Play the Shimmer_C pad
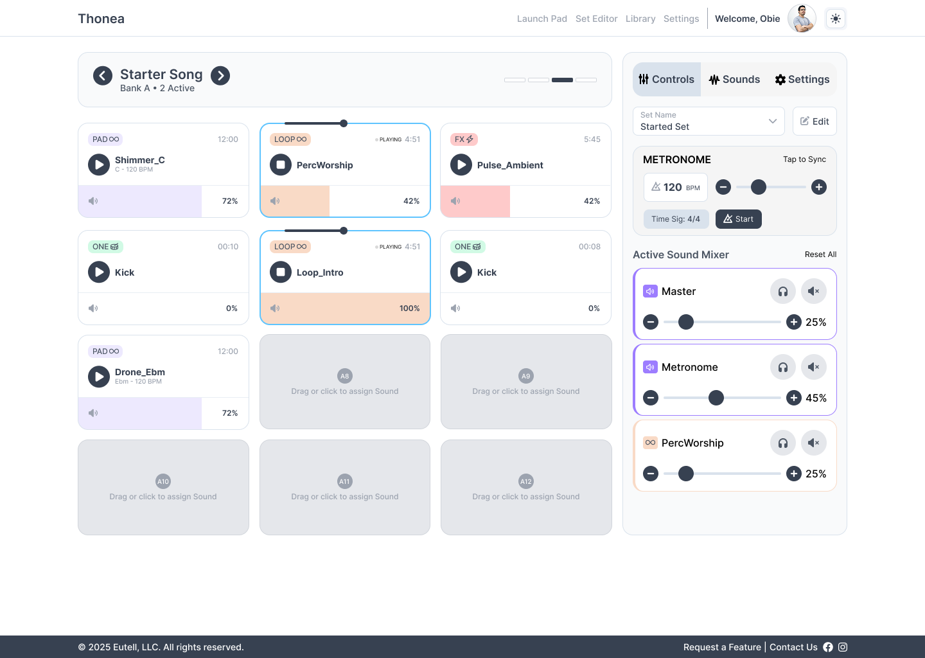Viewport: 925px width, 658px height. (99, 164)
